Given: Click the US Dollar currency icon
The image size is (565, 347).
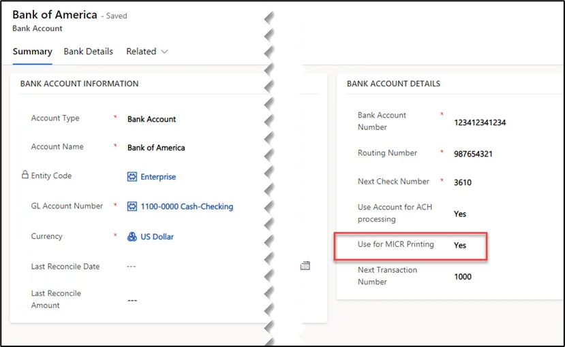Looking at the screenshot, I should click(132, 237).
